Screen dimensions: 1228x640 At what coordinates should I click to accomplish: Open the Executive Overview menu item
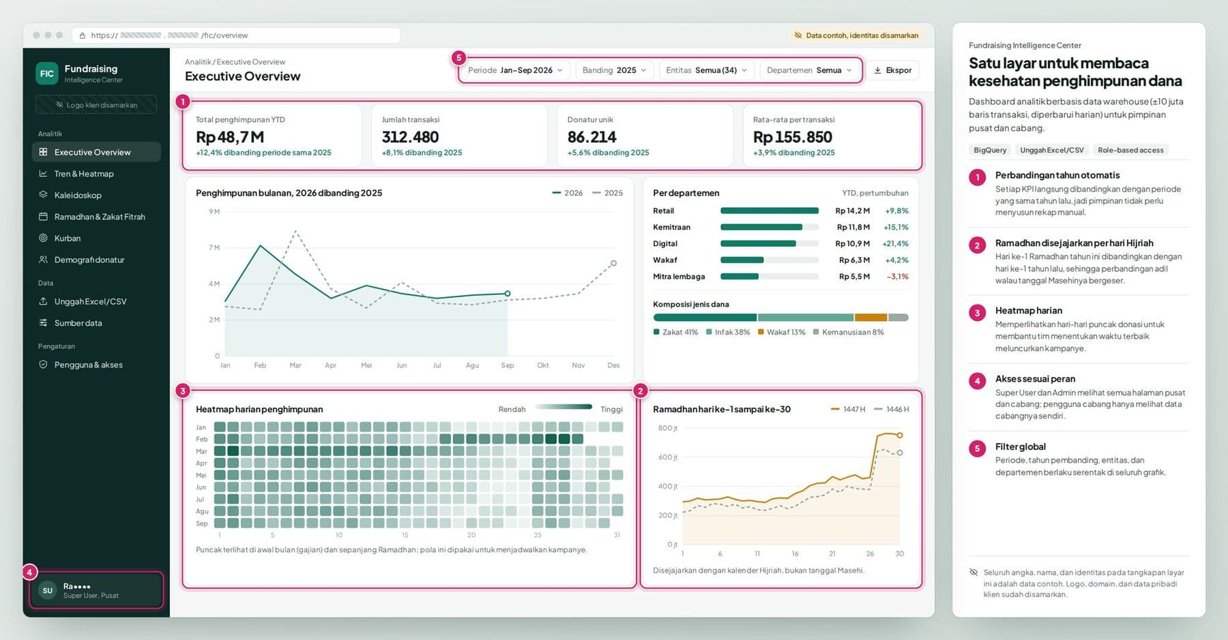(x=96, y=152)
